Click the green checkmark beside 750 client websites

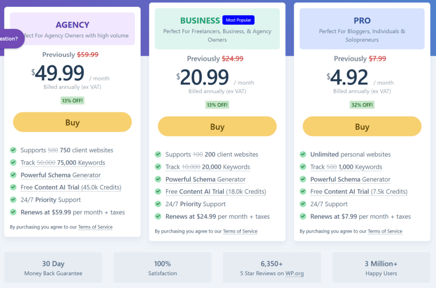click(13, 150)
